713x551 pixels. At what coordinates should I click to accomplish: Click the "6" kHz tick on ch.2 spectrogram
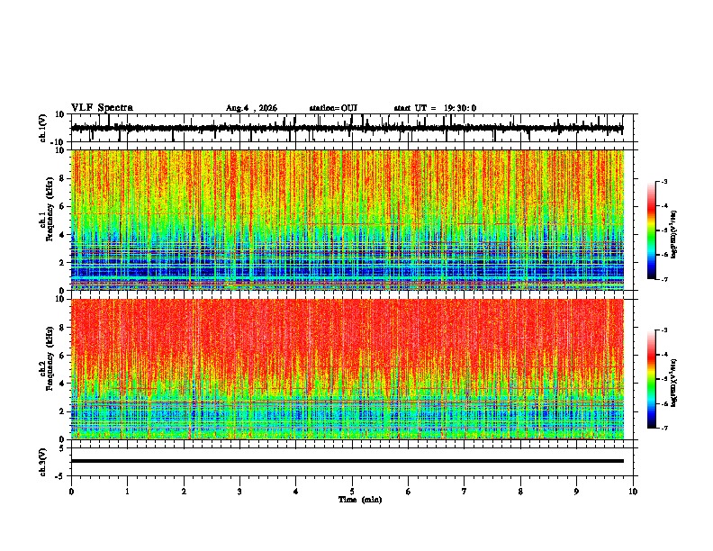pos(62,356)
